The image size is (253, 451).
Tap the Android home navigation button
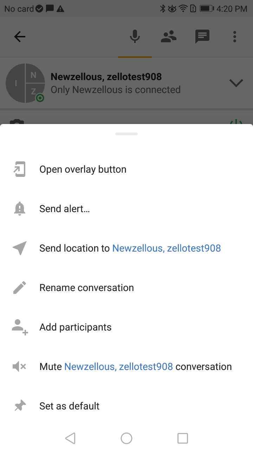pos(126,438)
